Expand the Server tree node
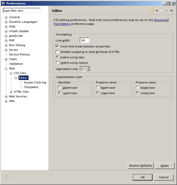 6,50
